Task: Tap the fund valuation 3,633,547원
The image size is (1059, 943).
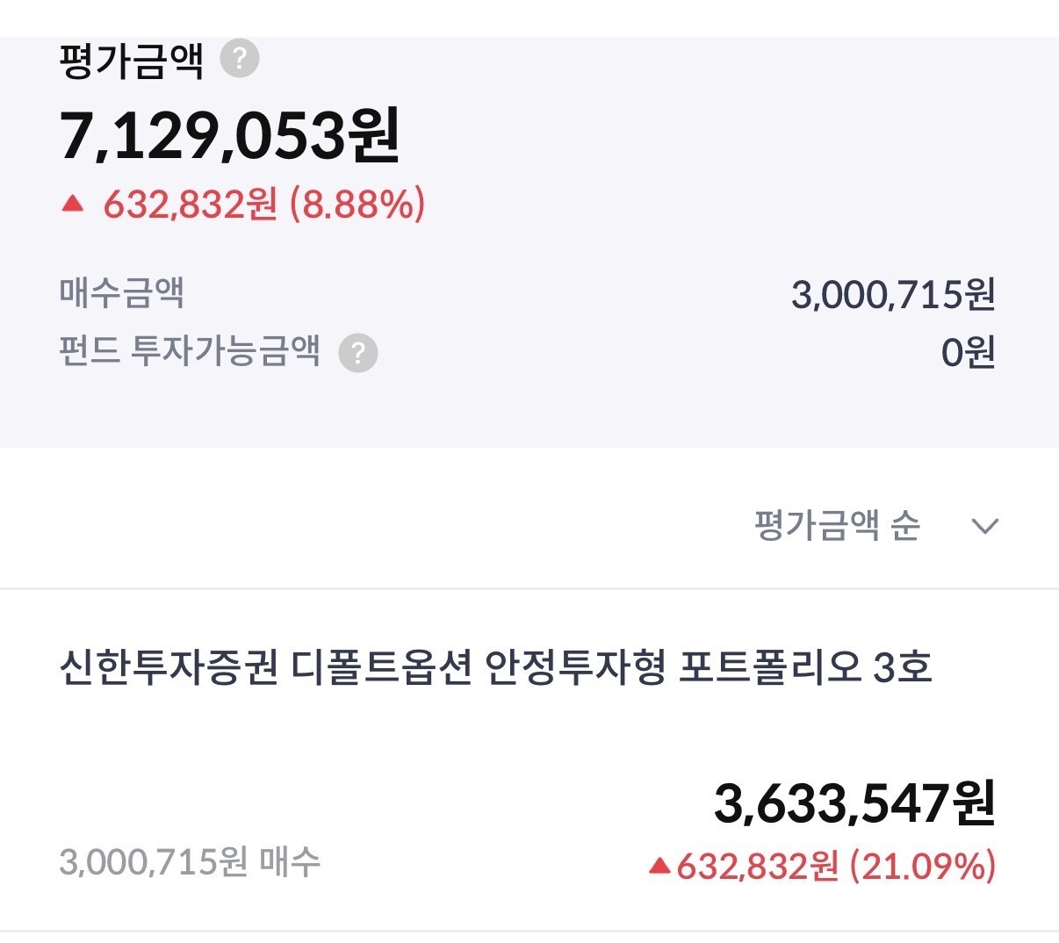Action: [854, 803]
